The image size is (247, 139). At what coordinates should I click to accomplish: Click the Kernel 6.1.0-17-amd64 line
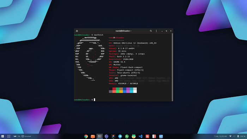pos(122,48)
